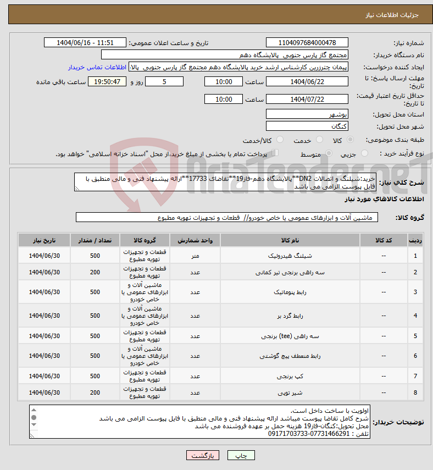
Task: Click scroll down arrow in buyer notes box
Action: pyautogui.click(x=34, y=424)
